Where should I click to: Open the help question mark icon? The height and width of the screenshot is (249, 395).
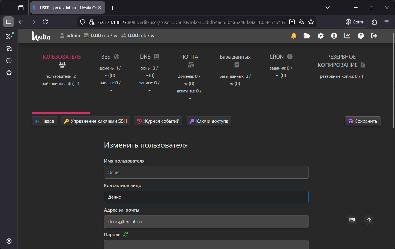point(361,36)
